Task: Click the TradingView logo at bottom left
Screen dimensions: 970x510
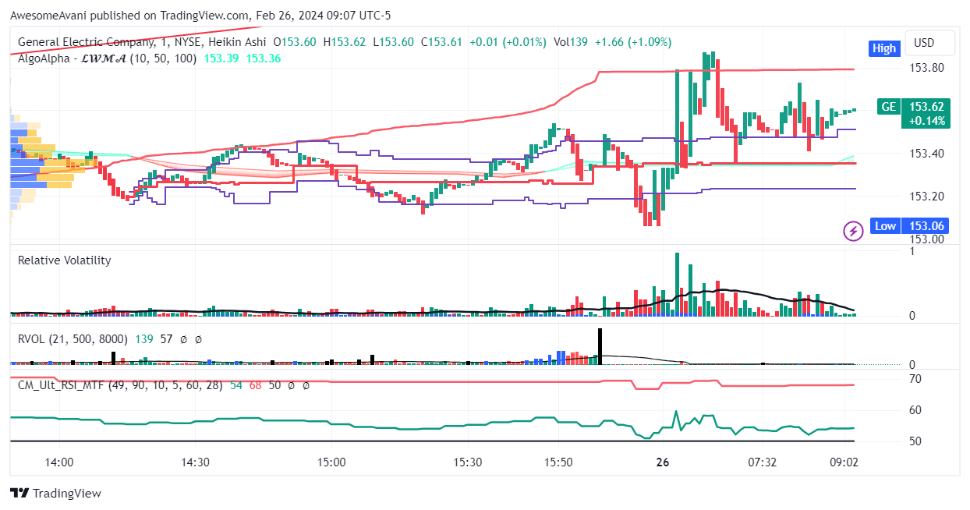Action: [x=55, y=493]
